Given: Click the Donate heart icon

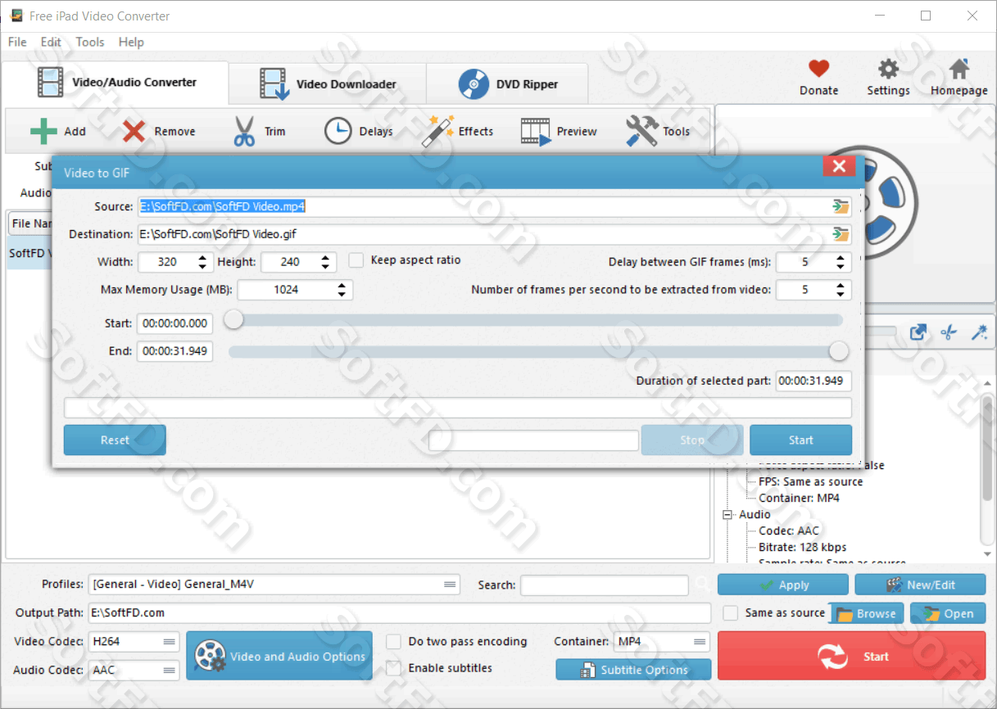Looking at the screenshot, I should tap(818, 69).
